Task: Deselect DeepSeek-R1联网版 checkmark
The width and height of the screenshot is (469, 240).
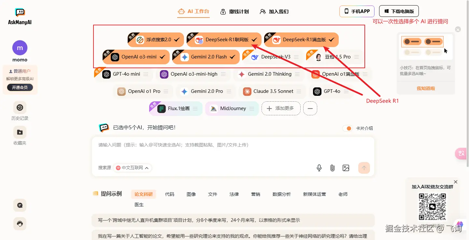Action: [x=254, y=40]
